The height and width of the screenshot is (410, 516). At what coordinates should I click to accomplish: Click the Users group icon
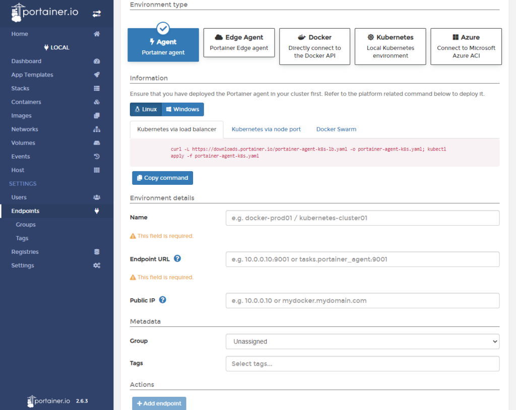[97, 197]
